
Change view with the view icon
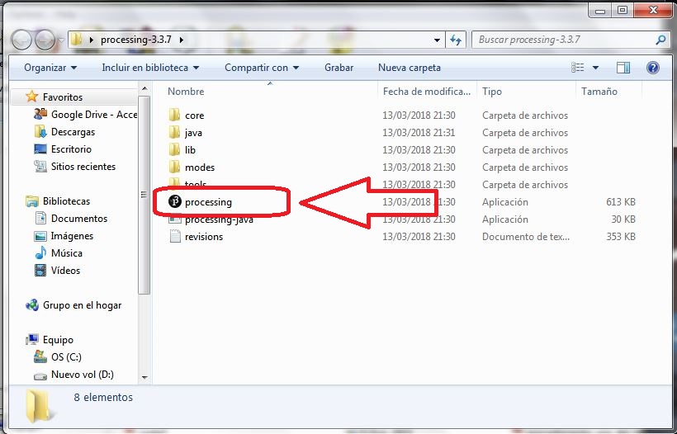578,68
